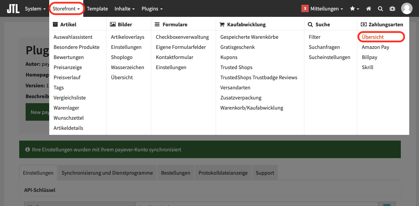Select TrustedShops Trustbadge Reviews
This screenshot has height=206, width=419.
[x=259, y=78]
